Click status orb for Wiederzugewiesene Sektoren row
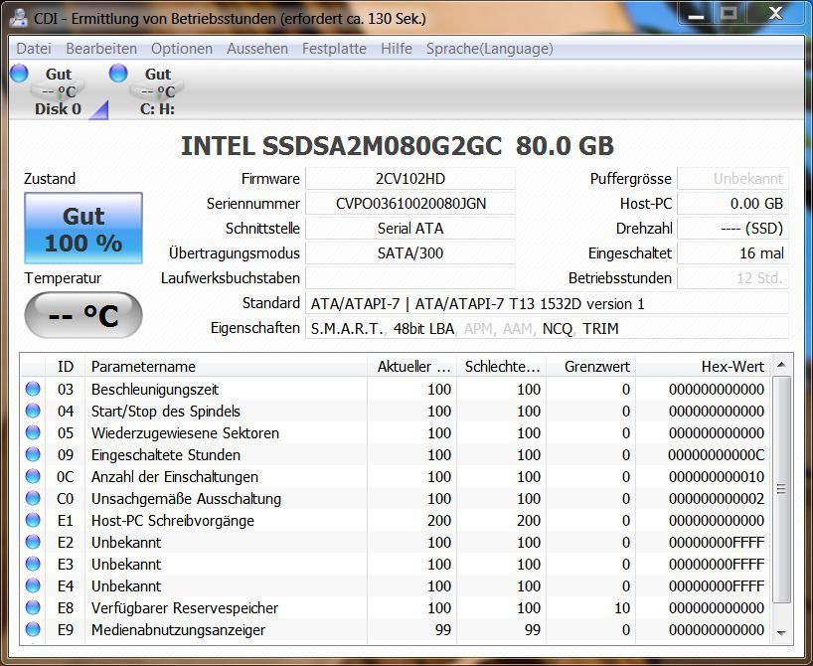 tap(33, 432)
